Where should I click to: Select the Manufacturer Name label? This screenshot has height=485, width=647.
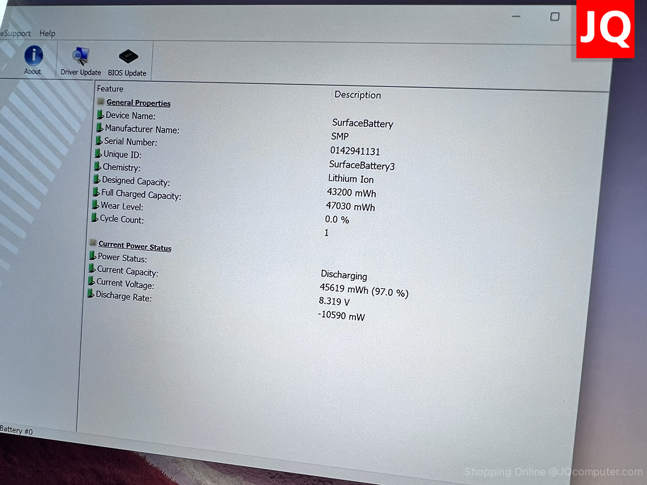click(142, 129)
